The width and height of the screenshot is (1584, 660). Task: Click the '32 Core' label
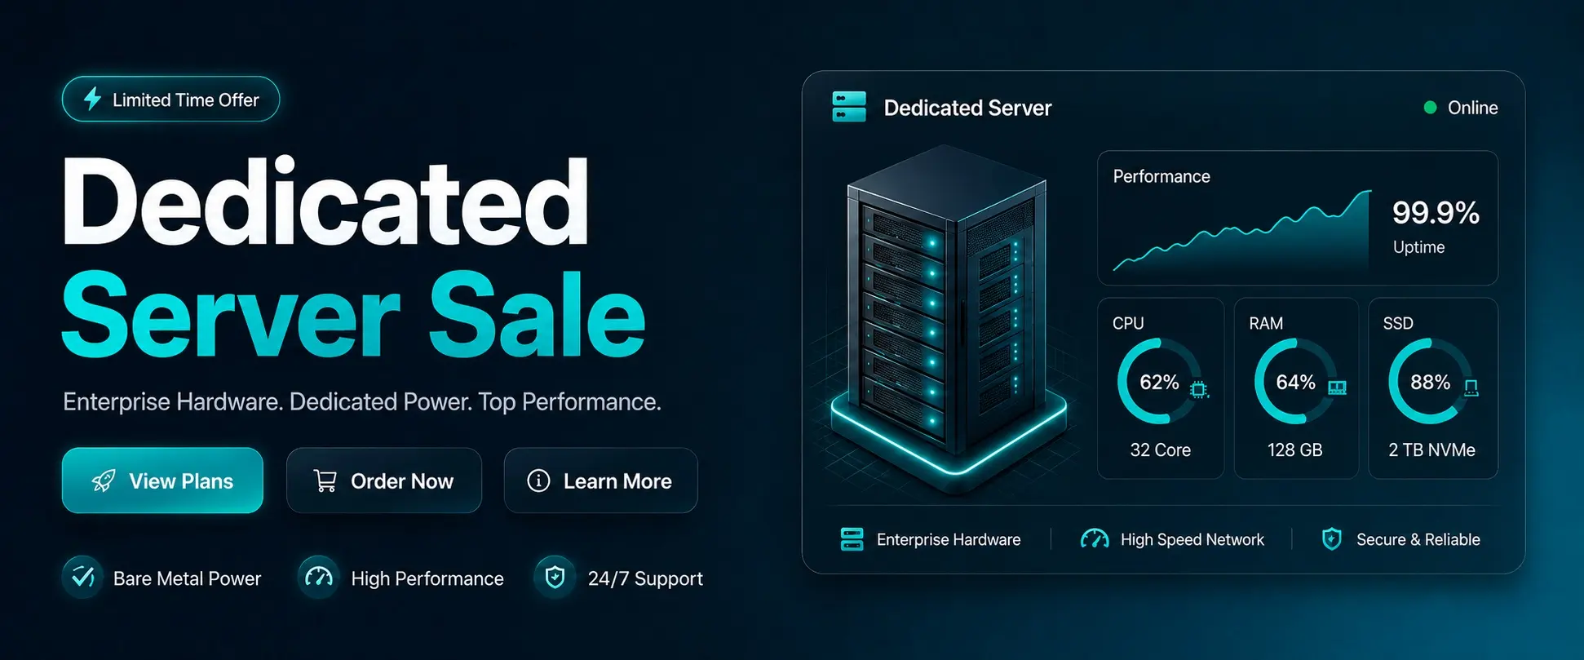tap(1160, 450)
